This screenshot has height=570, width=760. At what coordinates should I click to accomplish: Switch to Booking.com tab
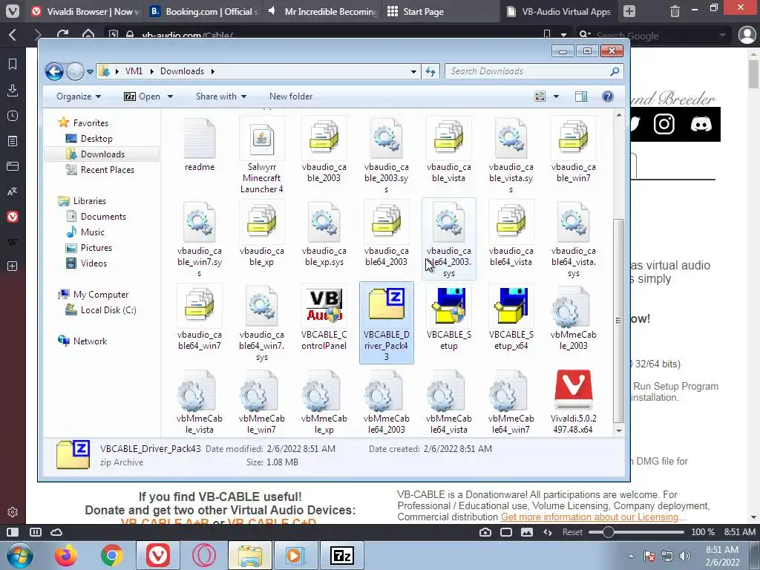[204, 11]
